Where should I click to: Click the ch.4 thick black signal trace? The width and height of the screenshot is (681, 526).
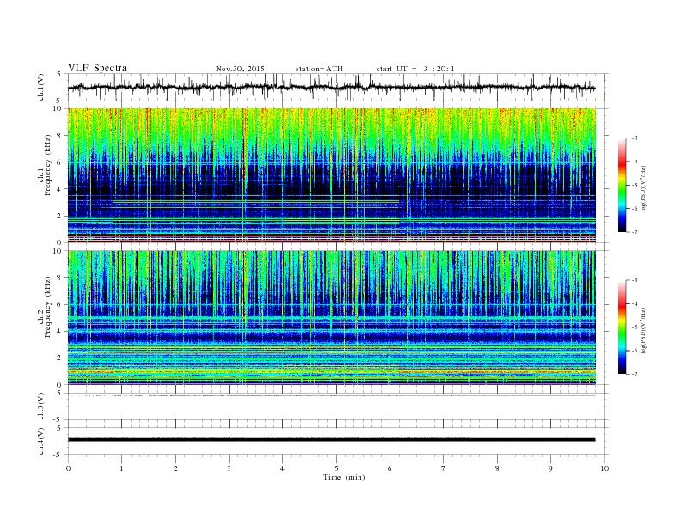(331, 440)
